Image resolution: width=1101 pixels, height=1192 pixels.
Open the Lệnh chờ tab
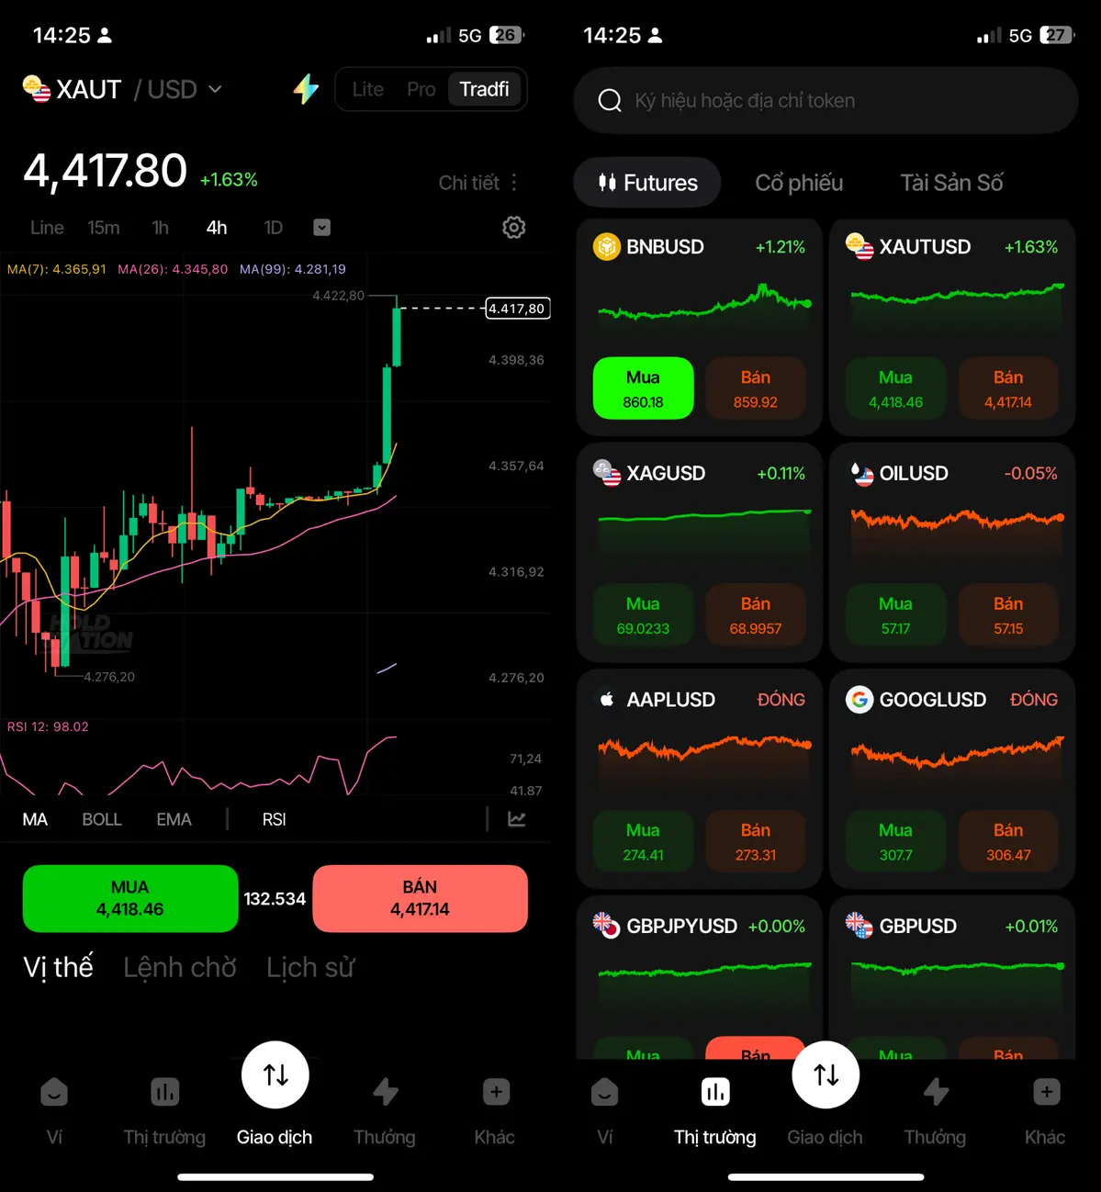coord(180,967)
